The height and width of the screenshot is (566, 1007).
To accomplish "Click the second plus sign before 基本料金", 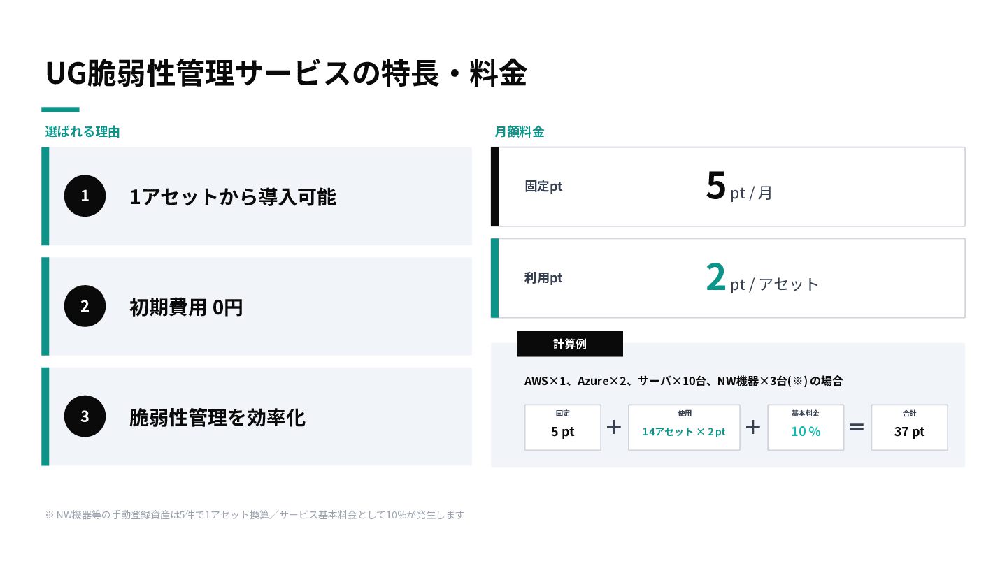I will (753, 427).
